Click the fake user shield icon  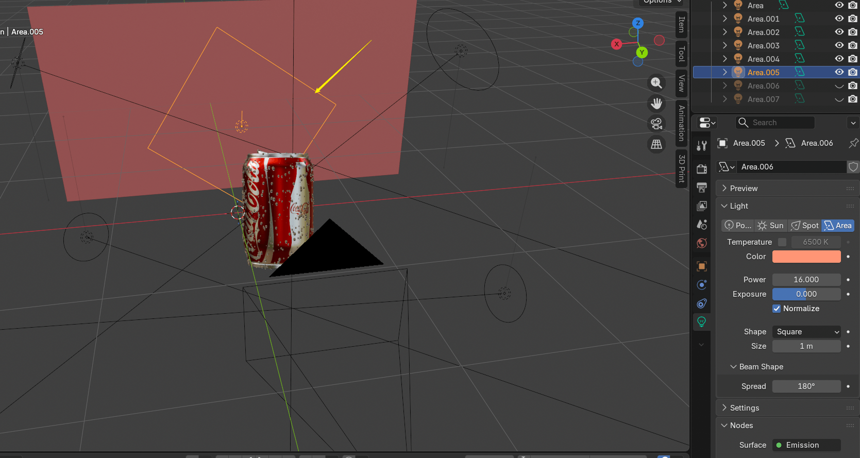pos(853,167)
